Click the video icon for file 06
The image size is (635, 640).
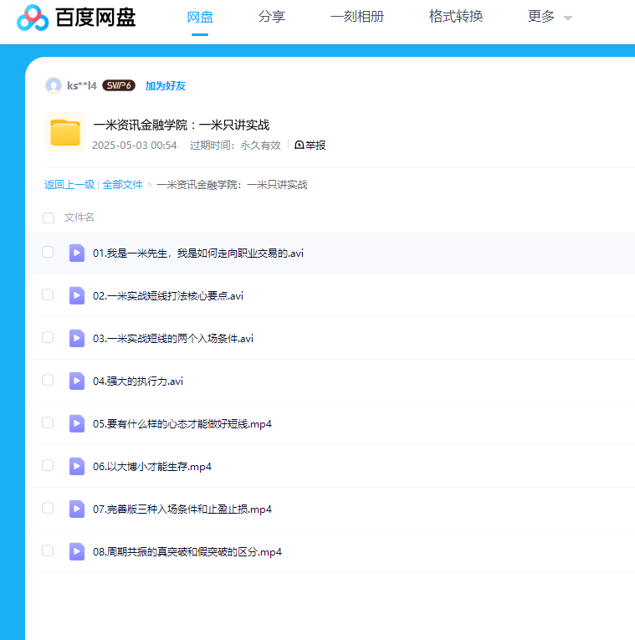click(x=77, y=466)
